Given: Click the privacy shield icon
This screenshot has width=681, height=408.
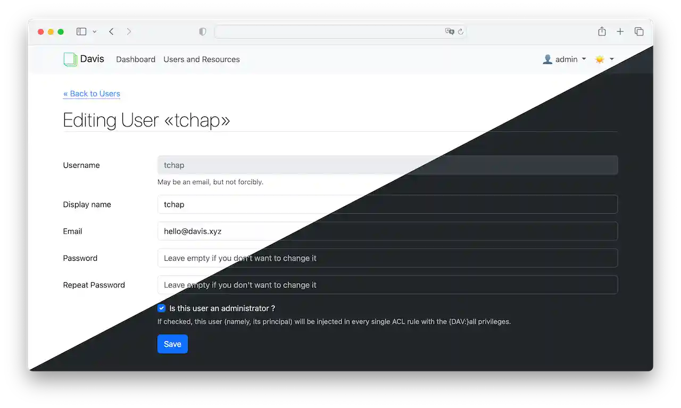Looking at the screenshot, I should click(202, 31).
